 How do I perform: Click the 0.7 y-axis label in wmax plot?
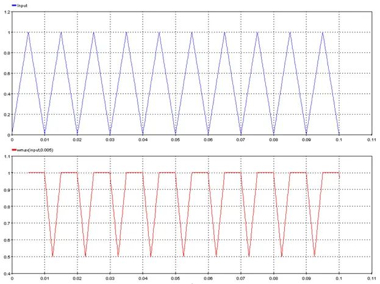tap(7, 223)
